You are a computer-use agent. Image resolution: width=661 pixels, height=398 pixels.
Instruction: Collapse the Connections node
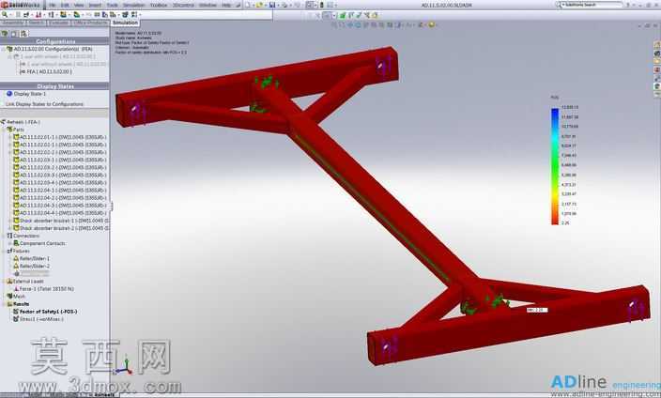click(x=4, y=236)
